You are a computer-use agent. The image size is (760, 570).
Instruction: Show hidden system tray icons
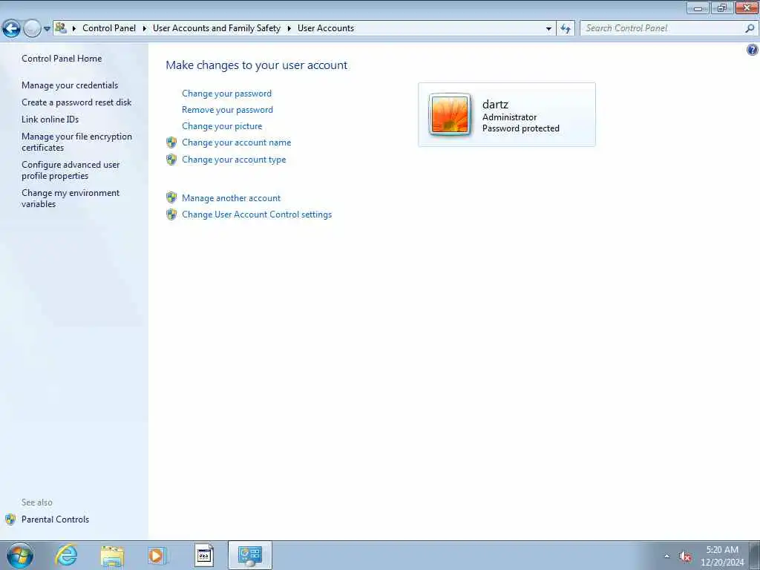tap(667, 557)
